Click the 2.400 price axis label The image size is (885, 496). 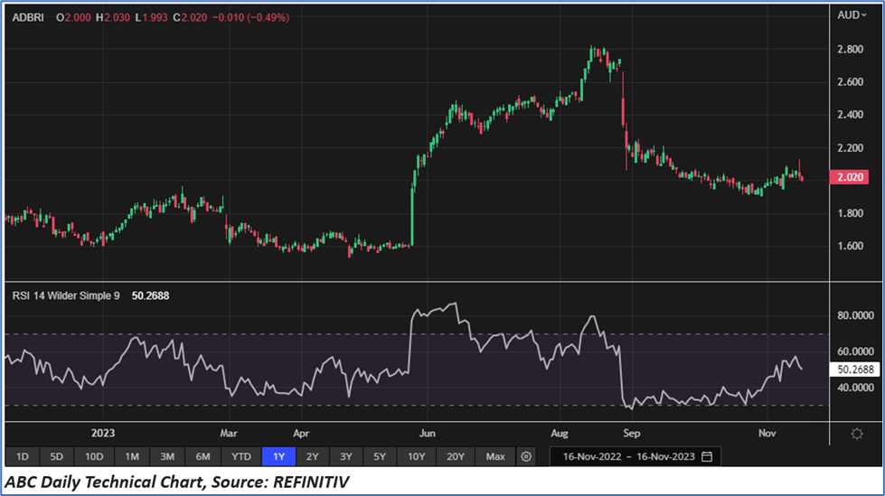tap(850, 115)
